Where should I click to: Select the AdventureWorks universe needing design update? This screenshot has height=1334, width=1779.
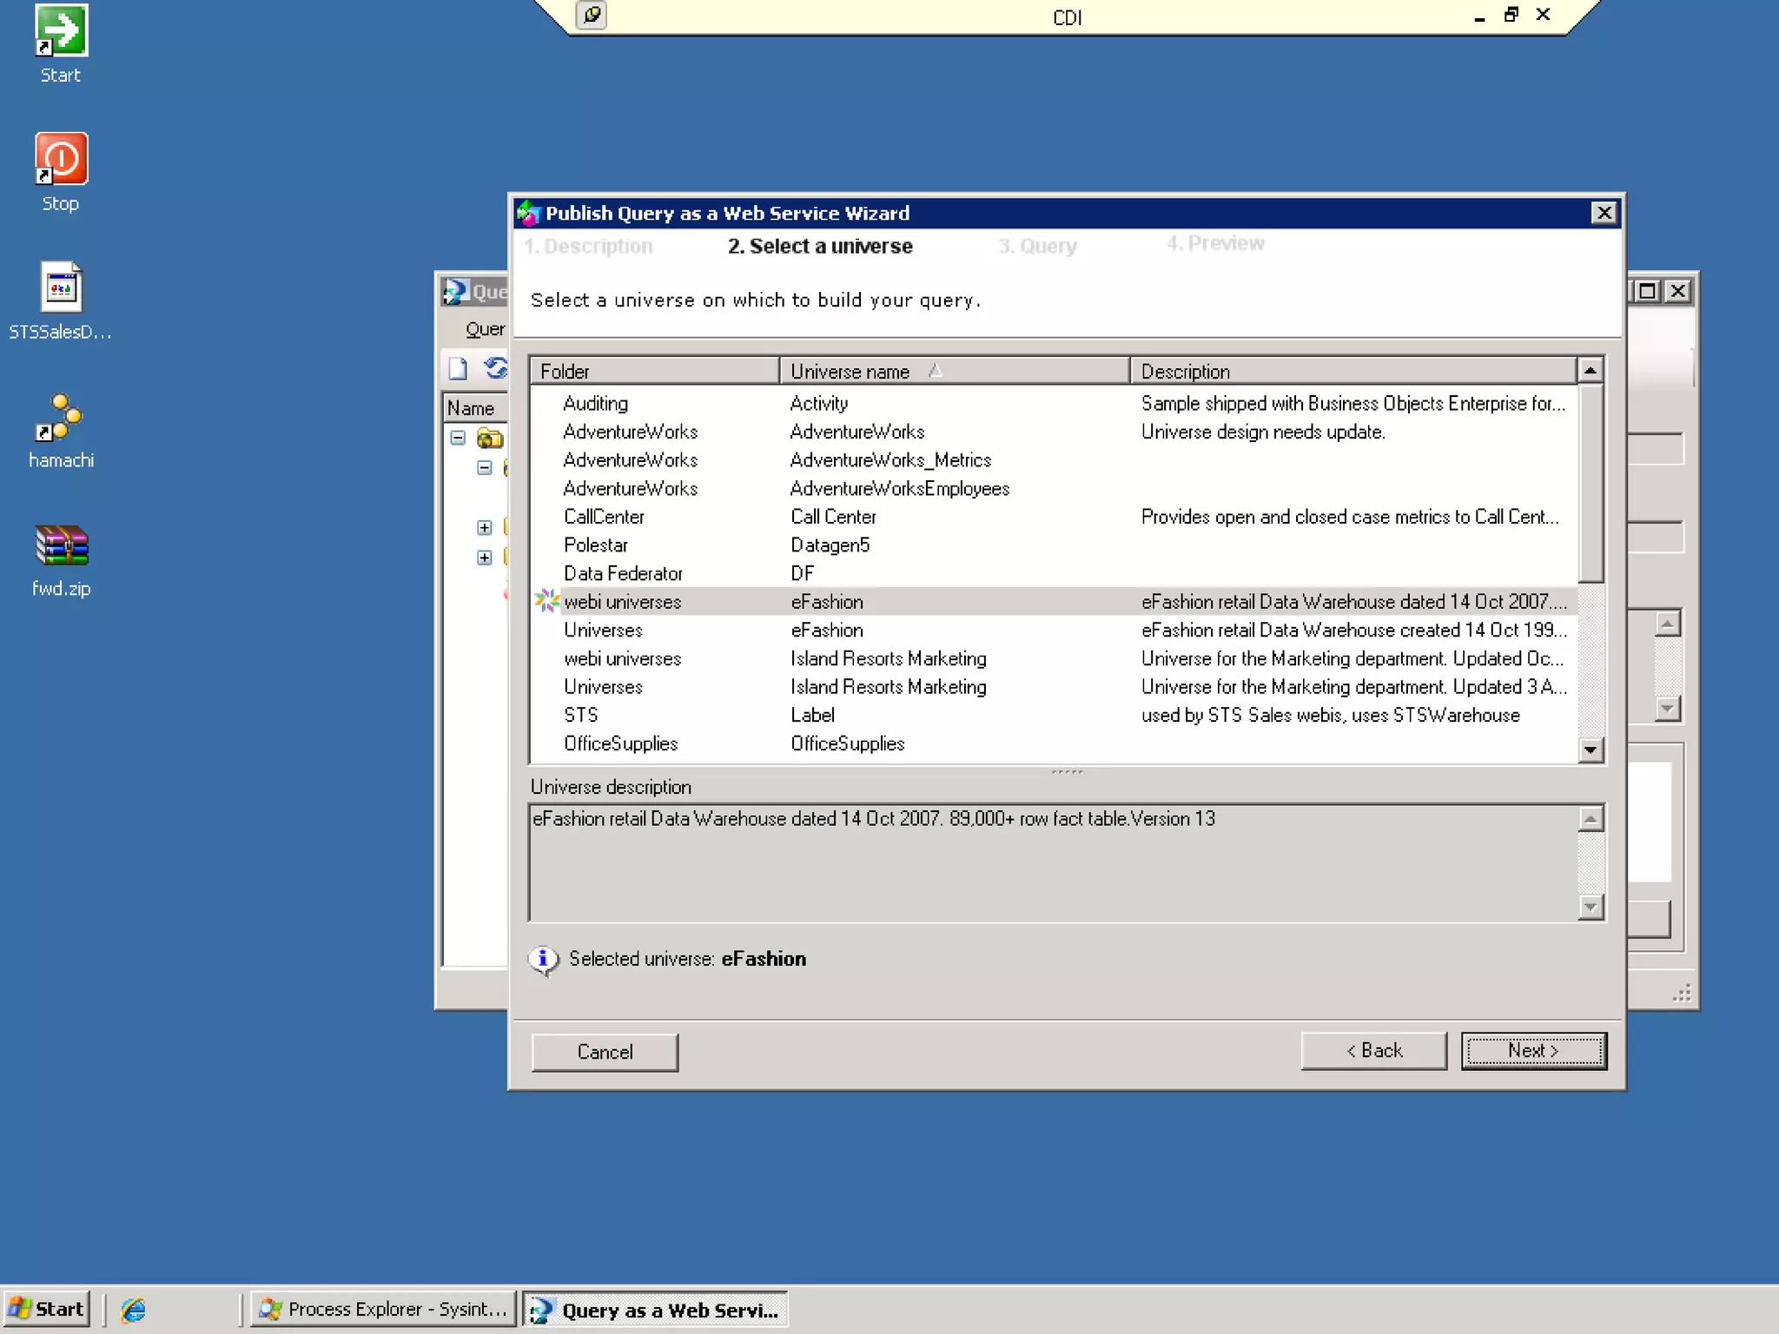coord(1054,432)
